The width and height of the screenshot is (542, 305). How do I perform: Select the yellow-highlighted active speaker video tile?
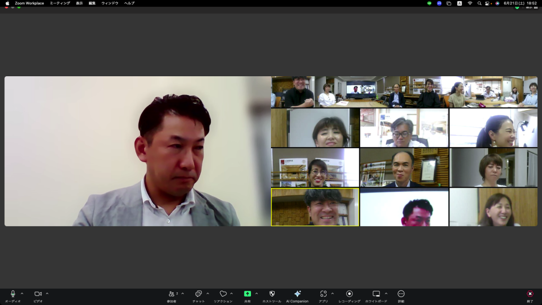coord(315,207)
